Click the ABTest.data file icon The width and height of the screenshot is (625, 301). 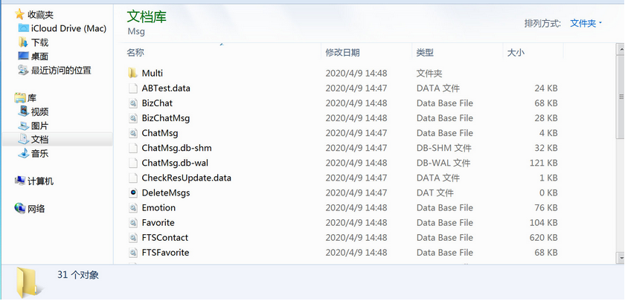coord(132,88)
